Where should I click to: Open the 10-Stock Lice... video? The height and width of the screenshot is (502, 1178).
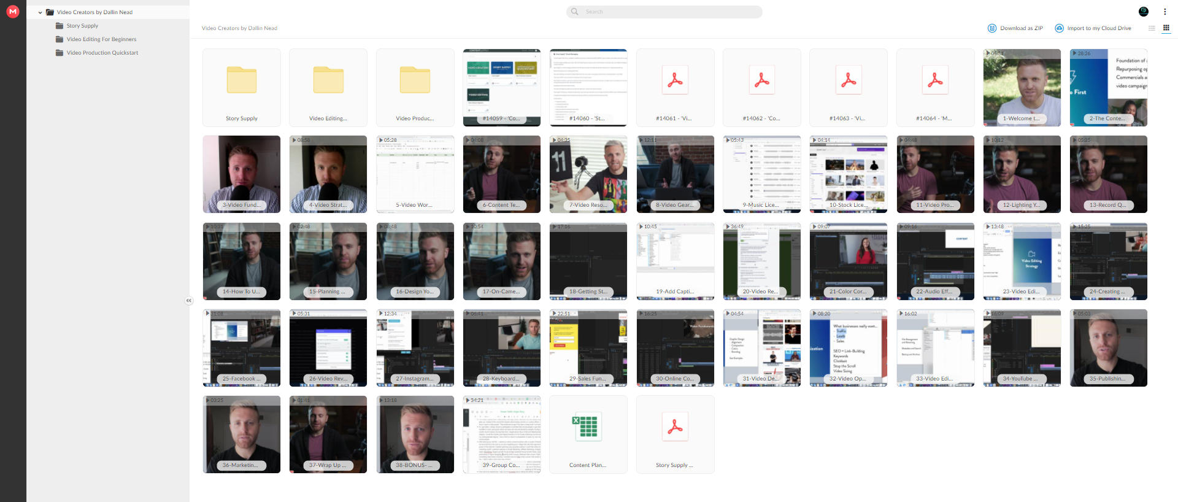(x=849, y=174)
